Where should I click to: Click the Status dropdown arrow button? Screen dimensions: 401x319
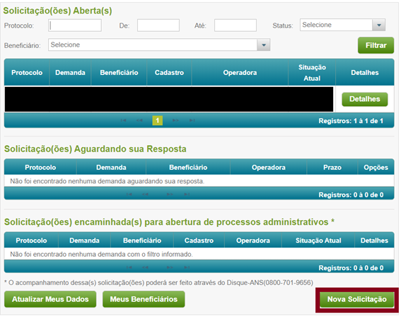point(379,25)
